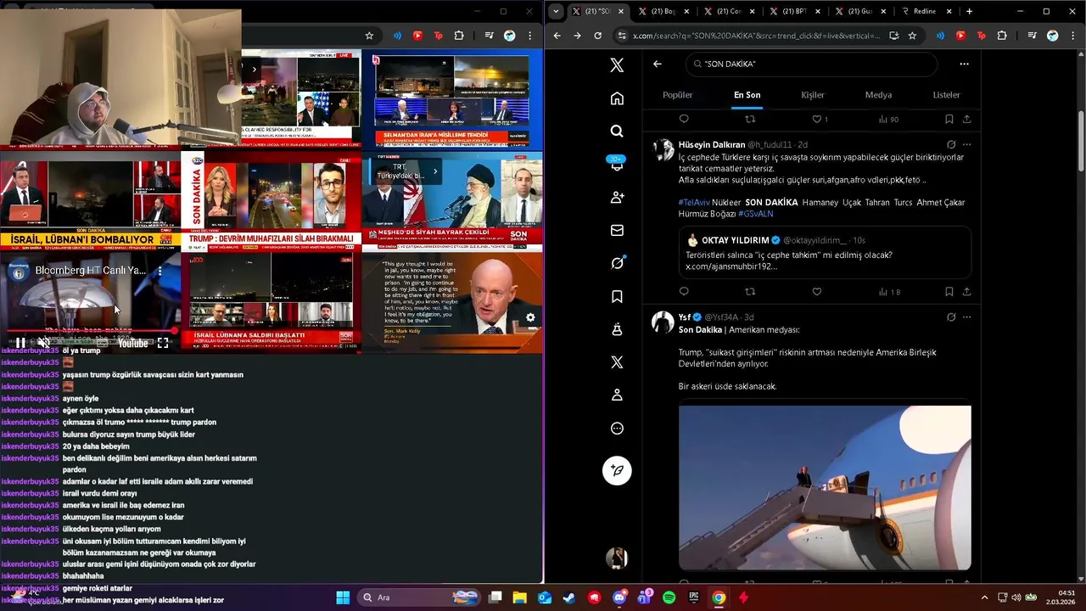
Task: Open Spotify from the taskbar
Action: [669, 597]
